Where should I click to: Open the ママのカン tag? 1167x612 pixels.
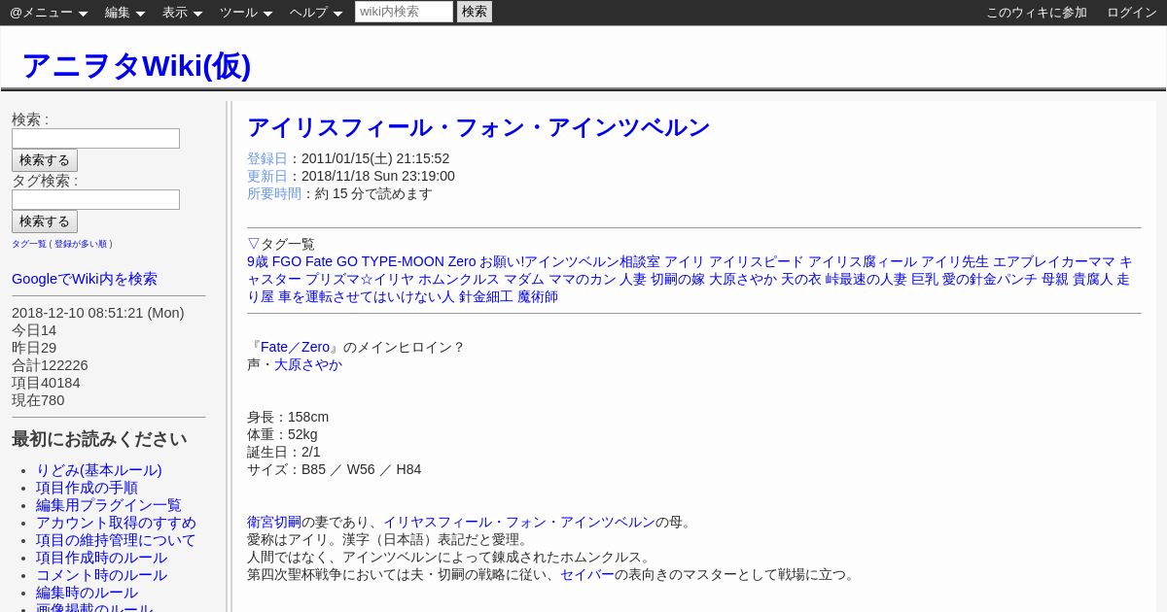pos(583,279)
